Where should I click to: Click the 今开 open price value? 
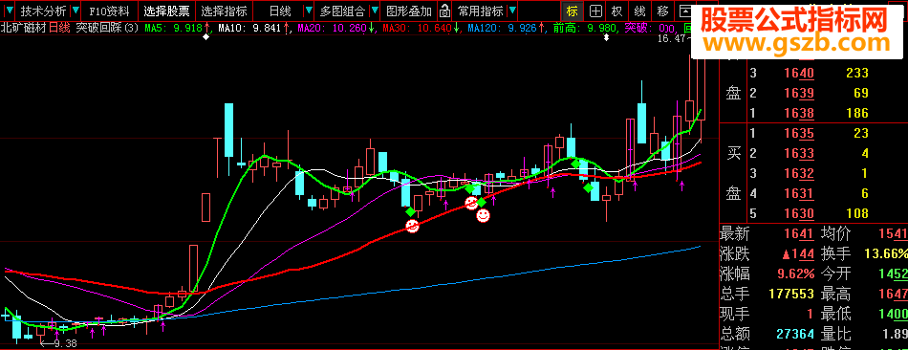[x=893, y=273]
